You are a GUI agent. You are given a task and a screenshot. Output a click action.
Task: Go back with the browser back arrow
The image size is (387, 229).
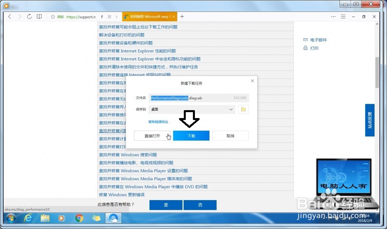(10, 17)
